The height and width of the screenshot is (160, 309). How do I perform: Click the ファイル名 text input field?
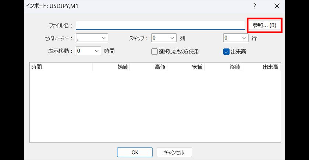160,25
